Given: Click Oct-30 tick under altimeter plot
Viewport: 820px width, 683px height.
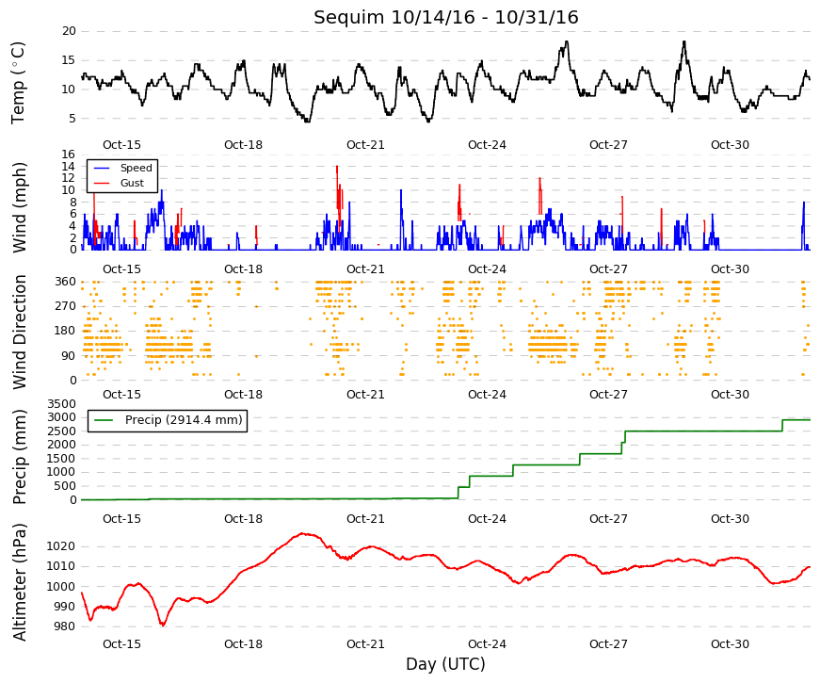Looking at the screenshot, I should (730, 643).
